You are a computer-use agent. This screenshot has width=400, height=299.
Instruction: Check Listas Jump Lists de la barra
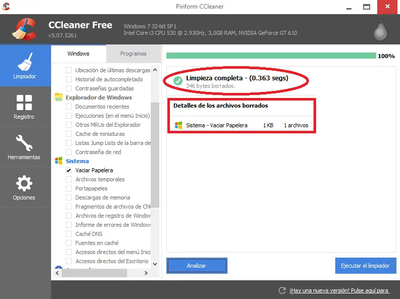[x=69, y=143]
